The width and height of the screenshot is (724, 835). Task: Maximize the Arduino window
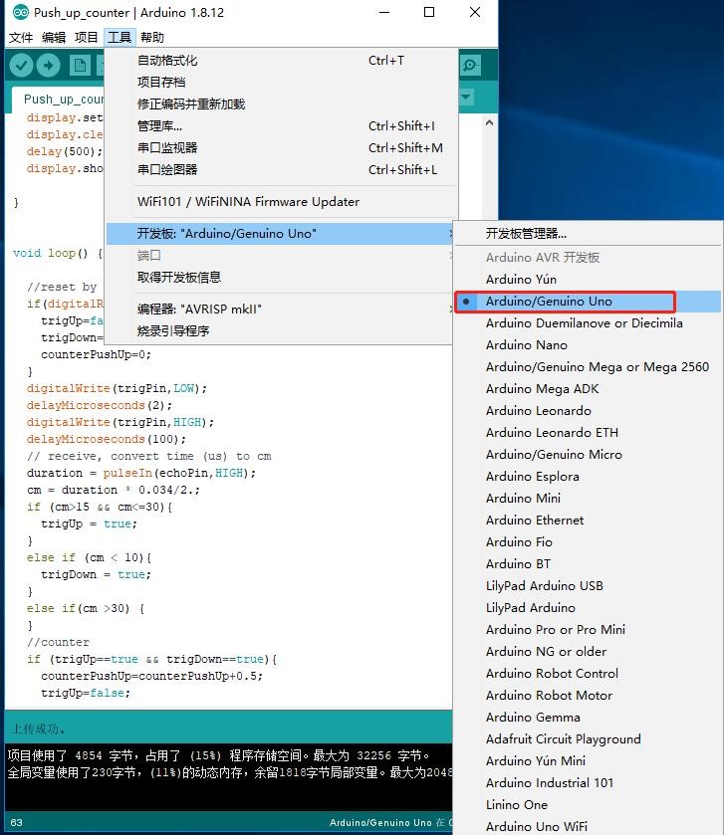point(429,13)
